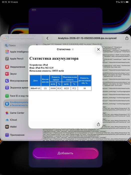
Task: Tap the Wallet icon
Action: 7,127
